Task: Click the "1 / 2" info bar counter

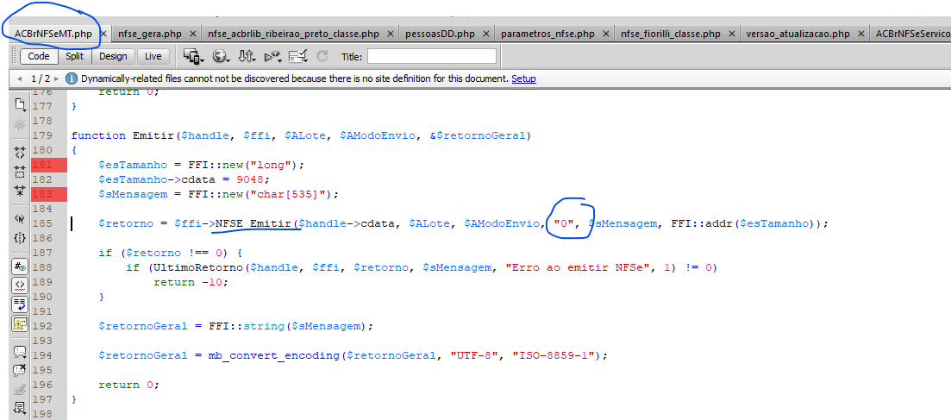Action: click(41, 78)
